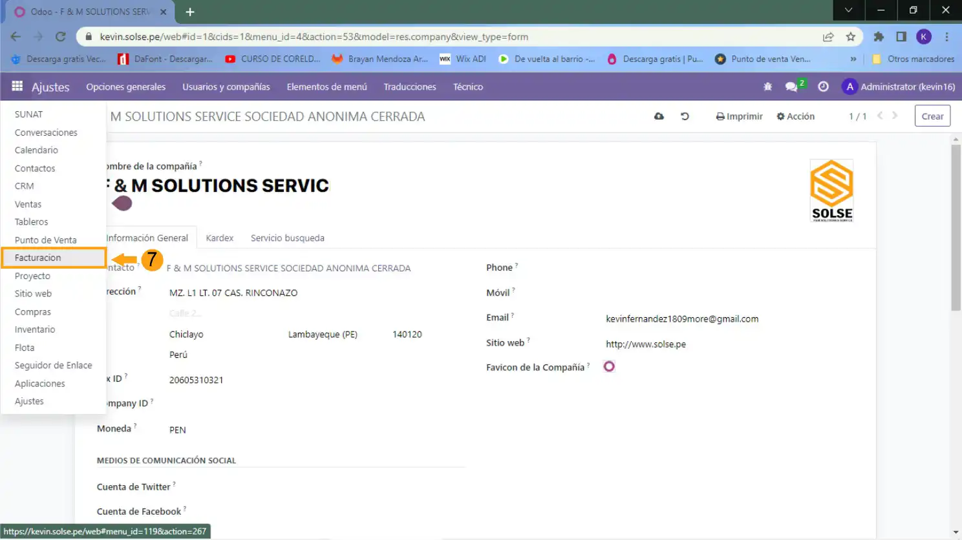Go to next record arrow
Screen dimensions: 962x540
pyautogui.click(x=895, y=116)
